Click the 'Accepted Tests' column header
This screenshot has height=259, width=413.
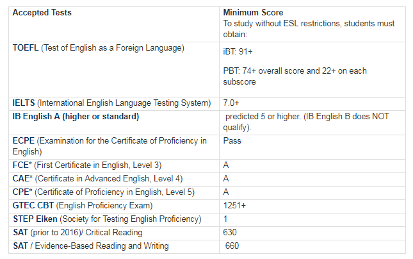(x=42, y=13)
